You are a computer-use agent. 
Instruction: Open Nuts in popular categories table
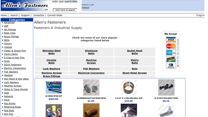135,69
